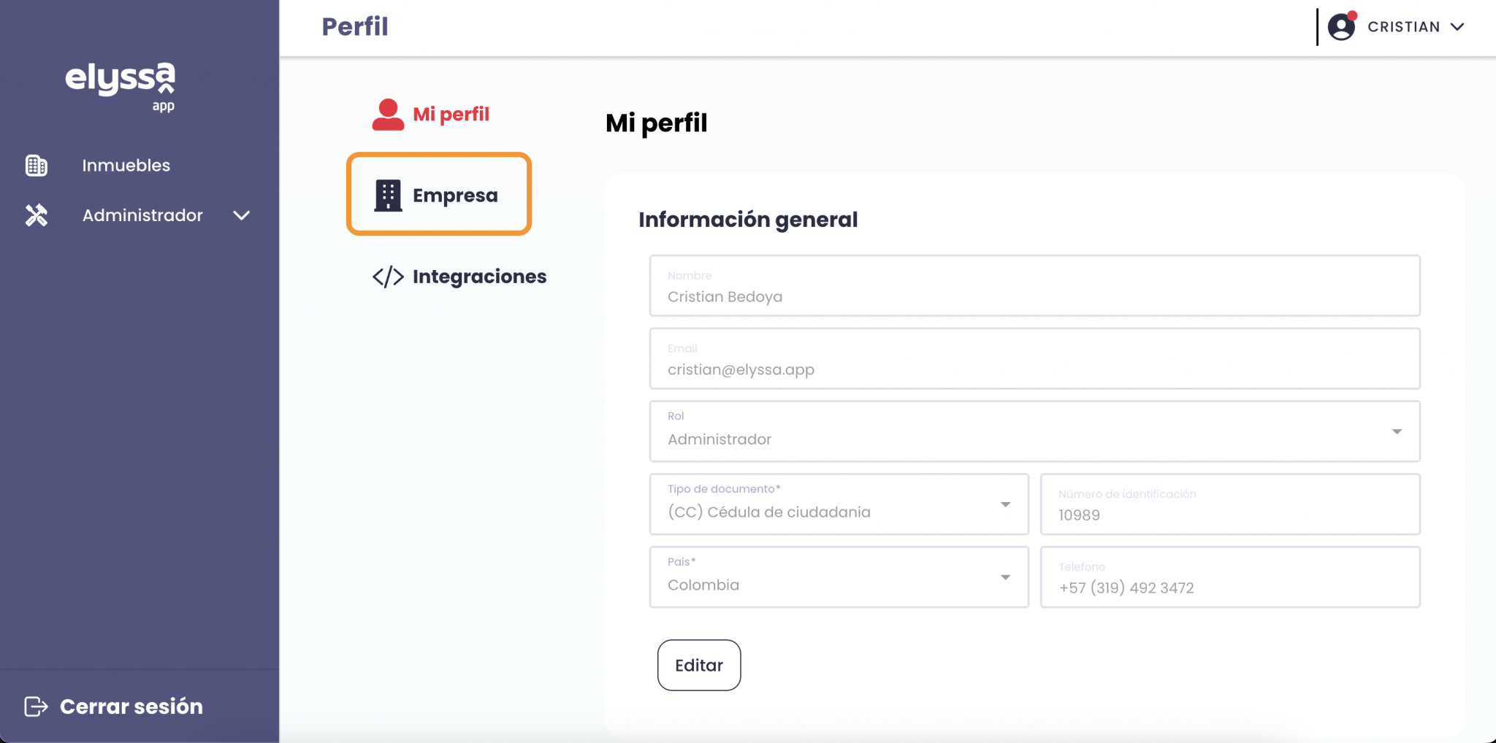Switch to the Integraciones tab
The image size is (1496, 743).
coord(479,277)
